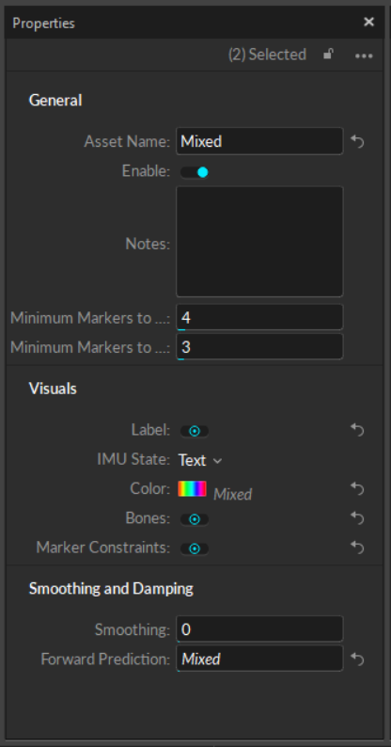Toggle the Label visibility switch

coord(194,431)
